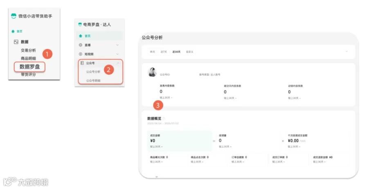Viewport: 368px width, 189px height.
Task: Open 公众号明细 submenu item
Action: (93, 80)
